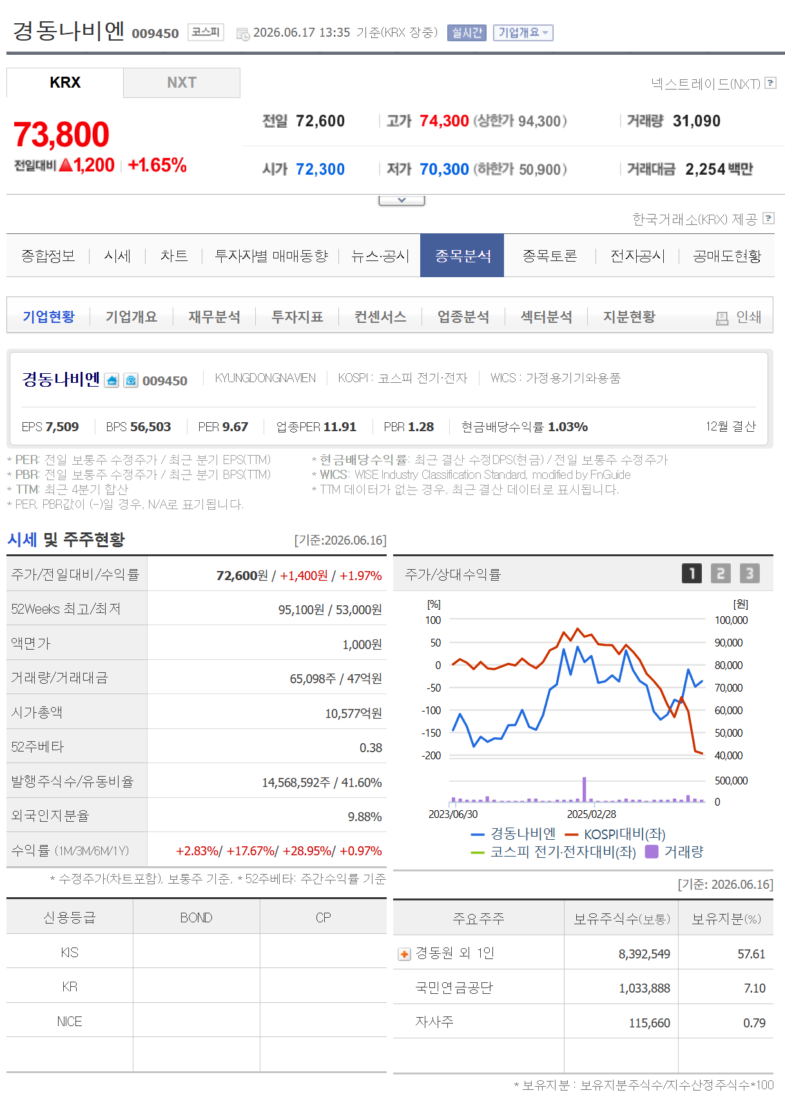Open the 시세 tab

[x=117, y=256]
